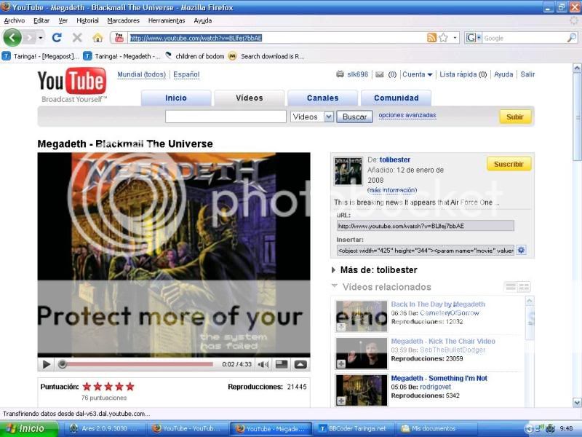Screen dimensions: 582x437
Task: Play the video with the play button
Action: tap(47, 365)
